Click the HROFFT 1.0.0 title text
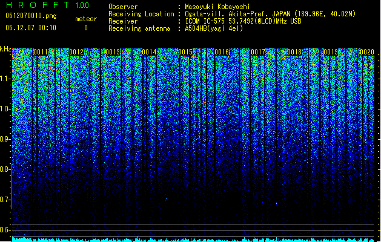The height and width of the screenshot is (242, 381). point(48,5)
